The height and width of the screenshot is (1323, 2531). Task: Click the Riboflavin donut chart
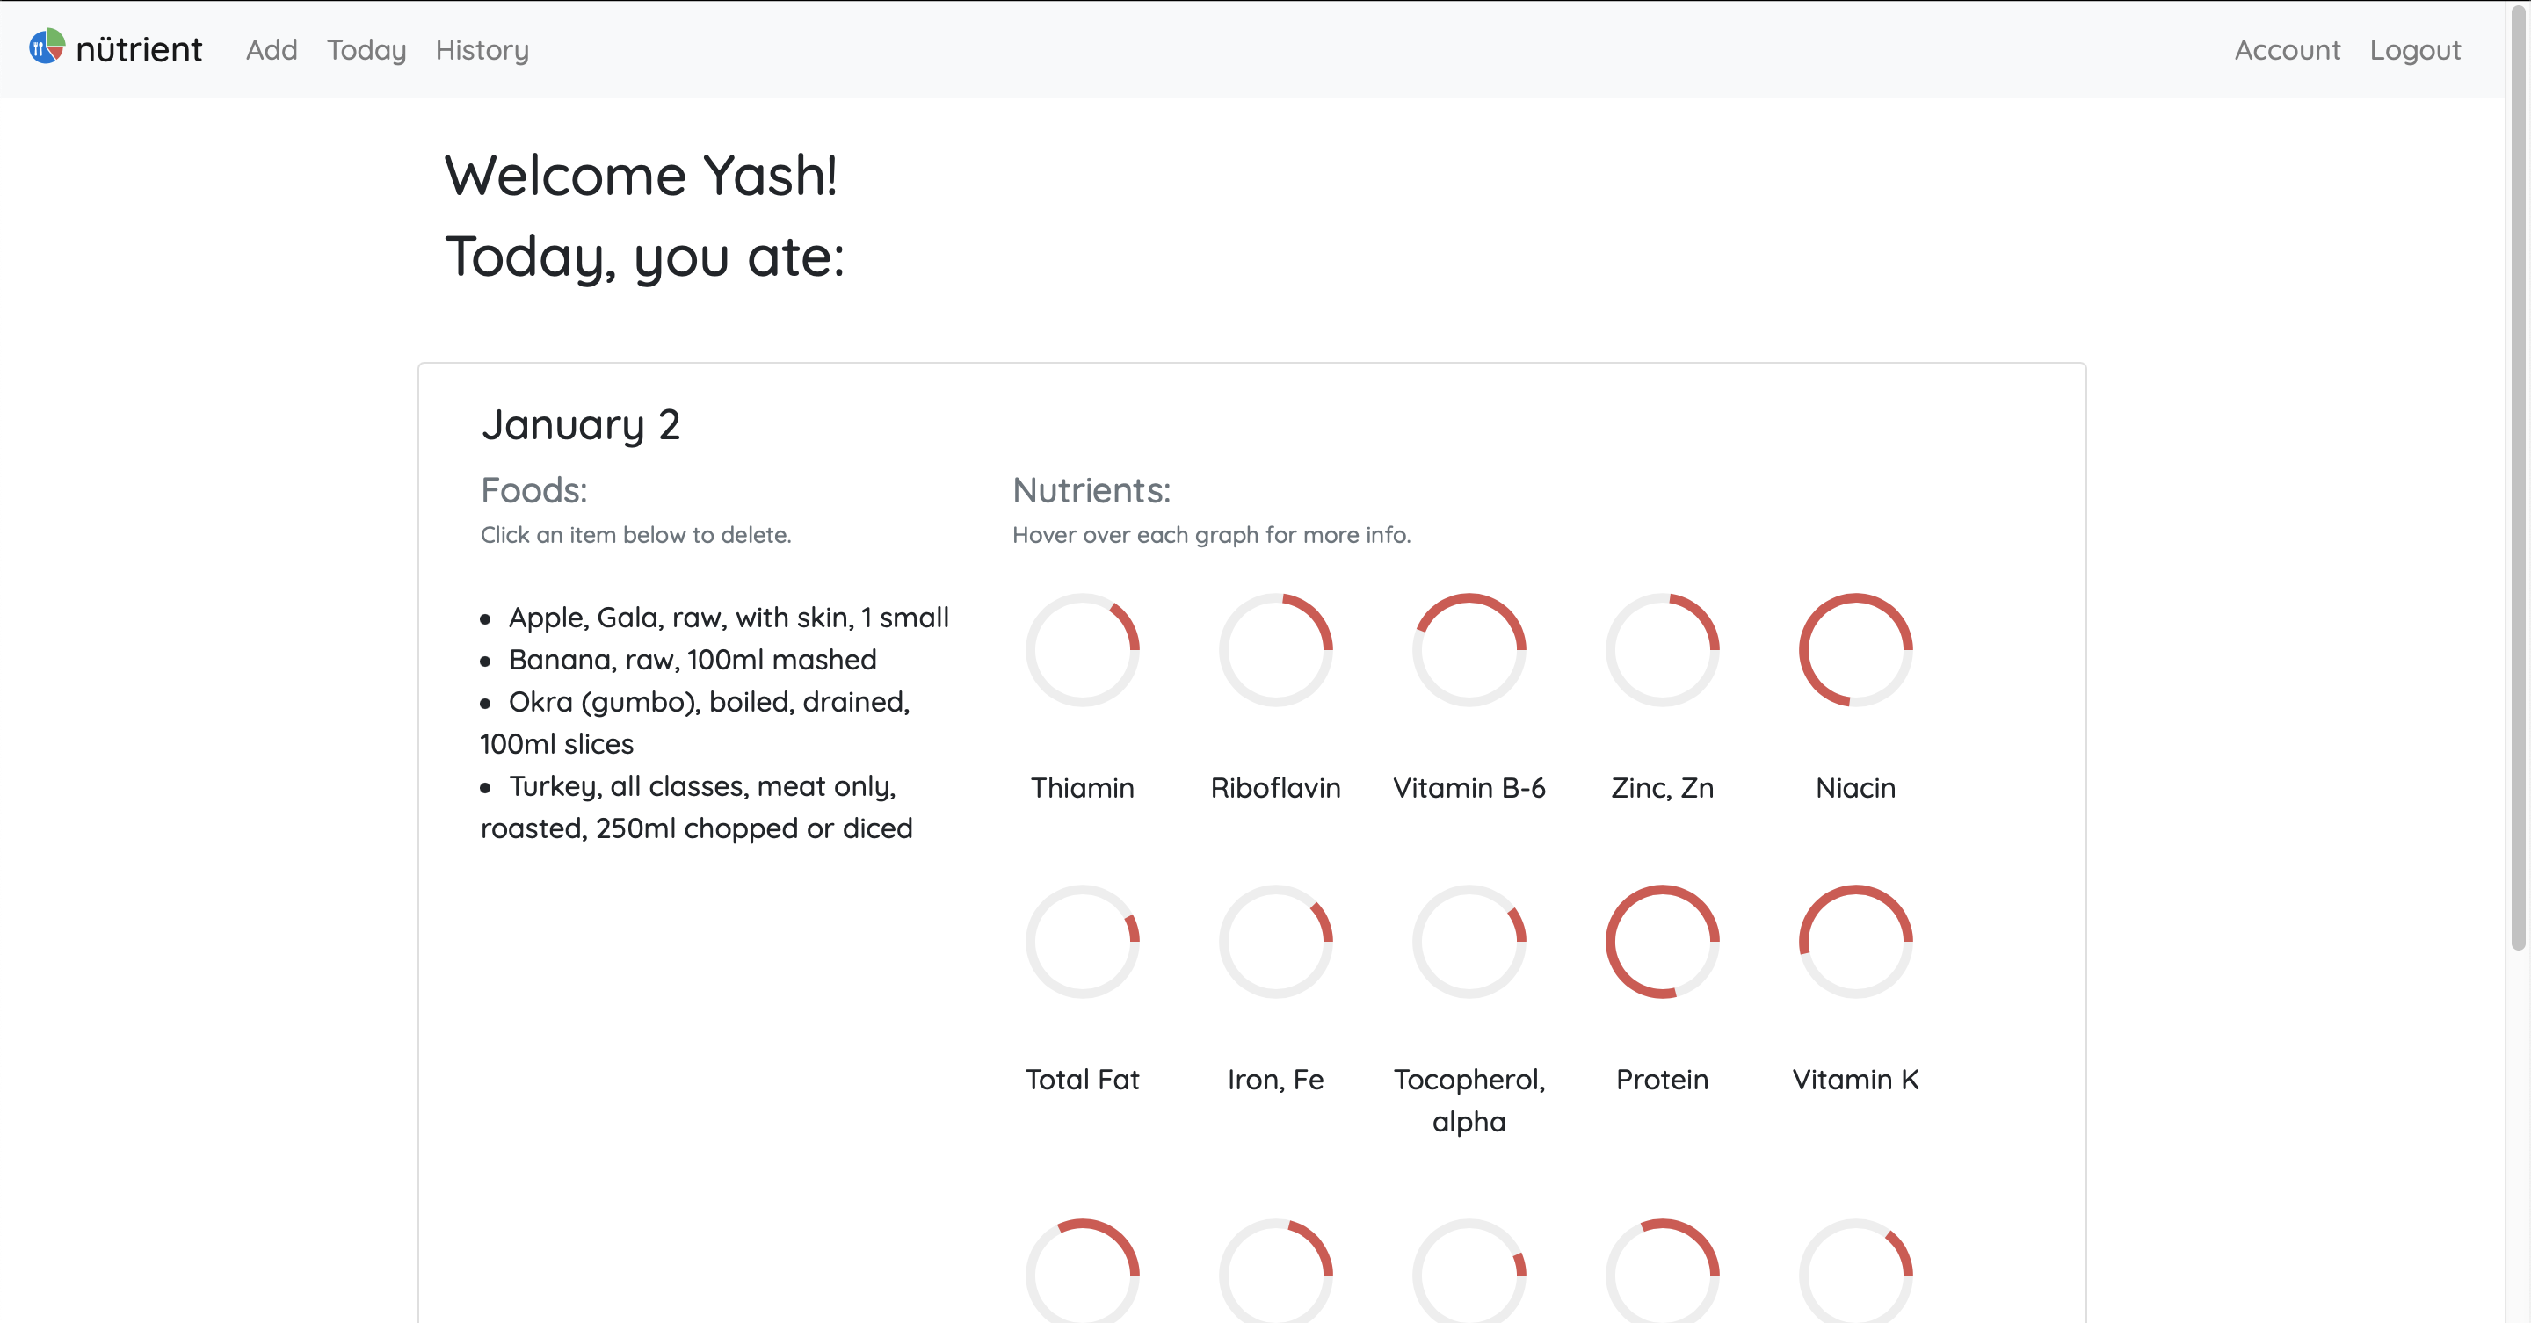(x=1275, y=649)
